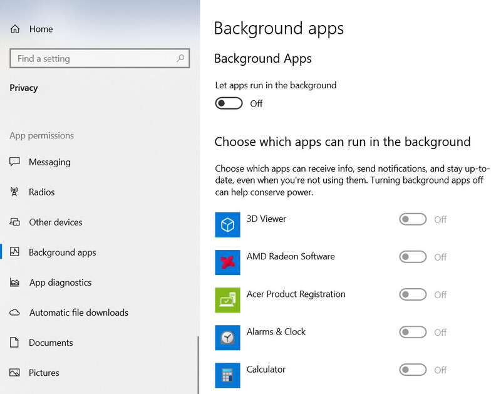Screen dimensions: 501x394
Task: Click the Messaging speech bubble icon
Action: (x=14, y=162)
